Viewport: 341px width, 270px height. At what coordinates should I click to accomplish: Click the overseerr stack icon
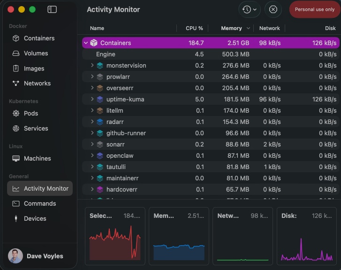[100, 88]
